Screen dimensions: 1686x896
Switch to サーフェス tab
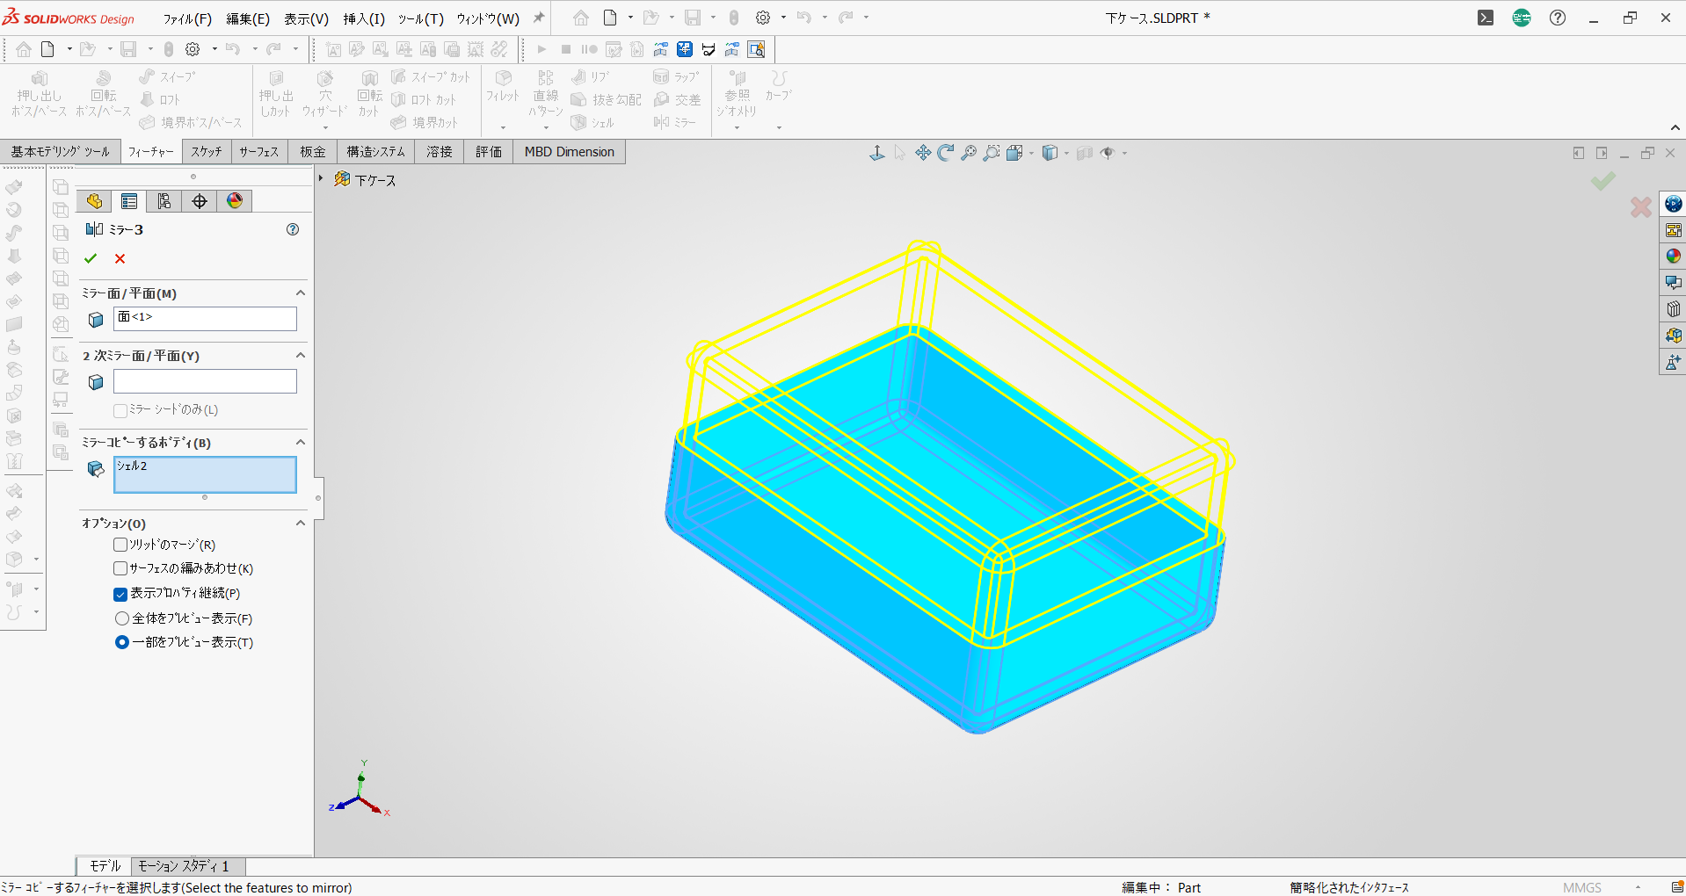click(x=259, y=152)
